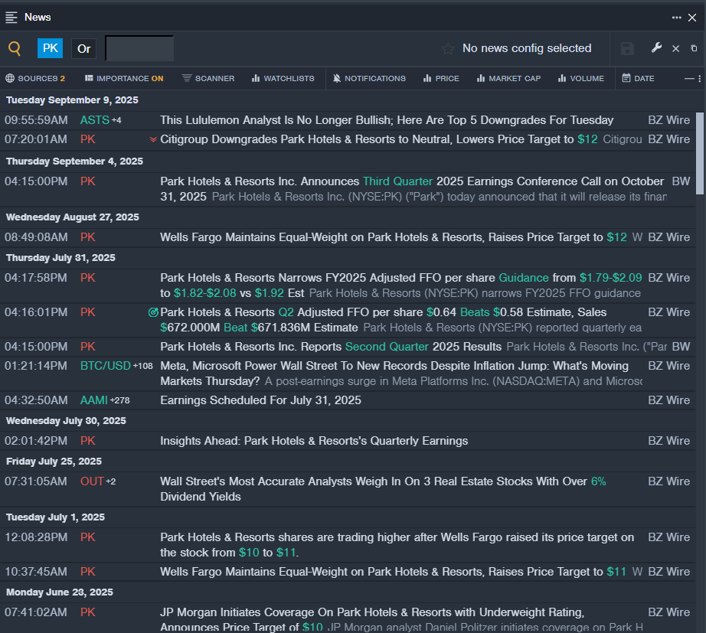Open settings with the wrench icon
Viewport: 706px width, 633px height.
656,48
